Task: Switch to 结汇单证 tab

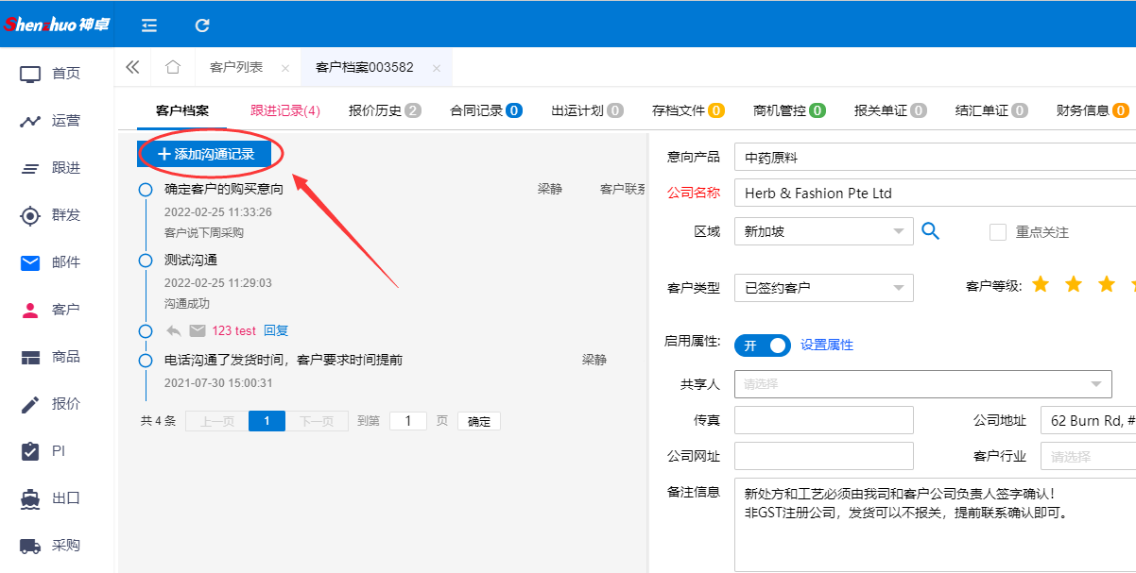Action: pos(991,110)
